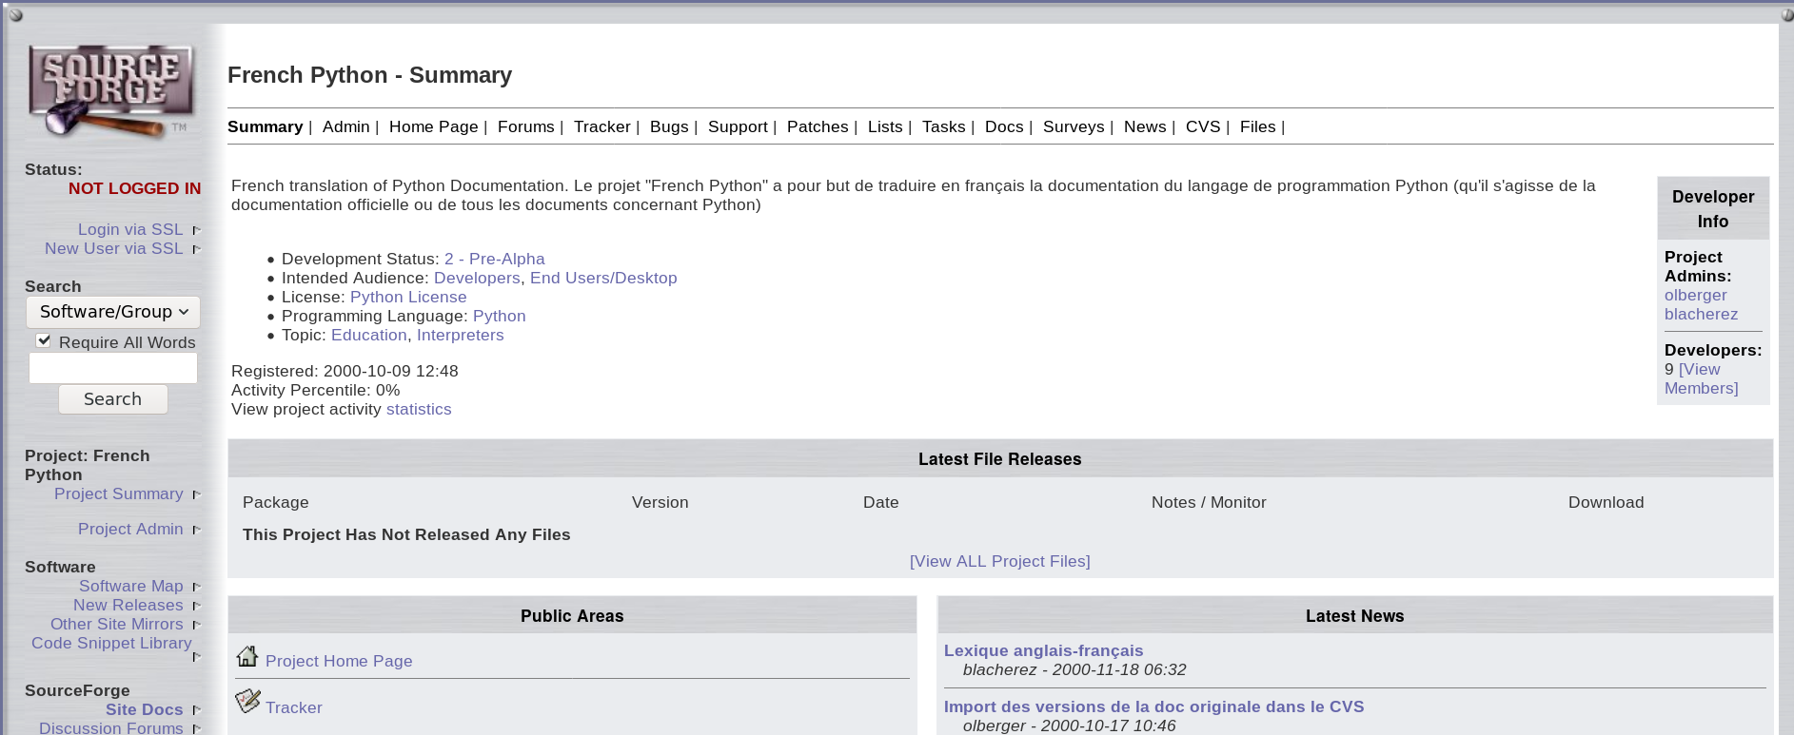Viewport: 1794px width, 735px height.
Task: Click the Python License link
Action: tap(408, 297)
